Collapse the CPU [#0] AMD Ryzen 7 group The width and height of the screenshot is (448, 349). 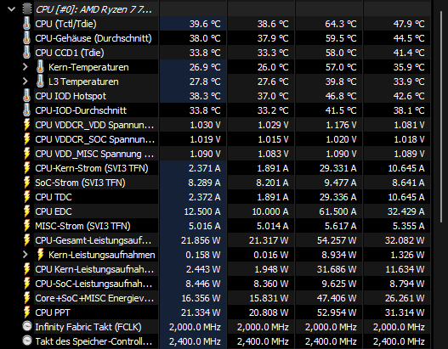11,9
